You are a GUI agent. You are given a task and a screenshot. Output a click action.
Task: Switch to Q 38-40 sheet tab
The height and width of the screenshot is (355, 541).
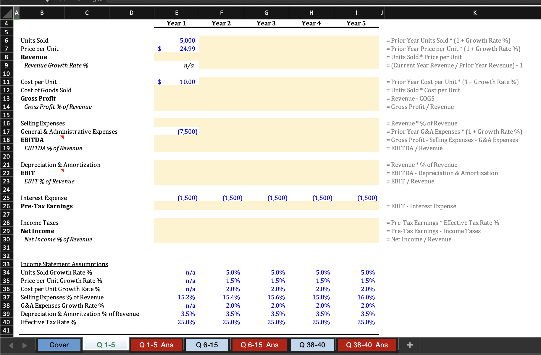click(x=312, y=345)
